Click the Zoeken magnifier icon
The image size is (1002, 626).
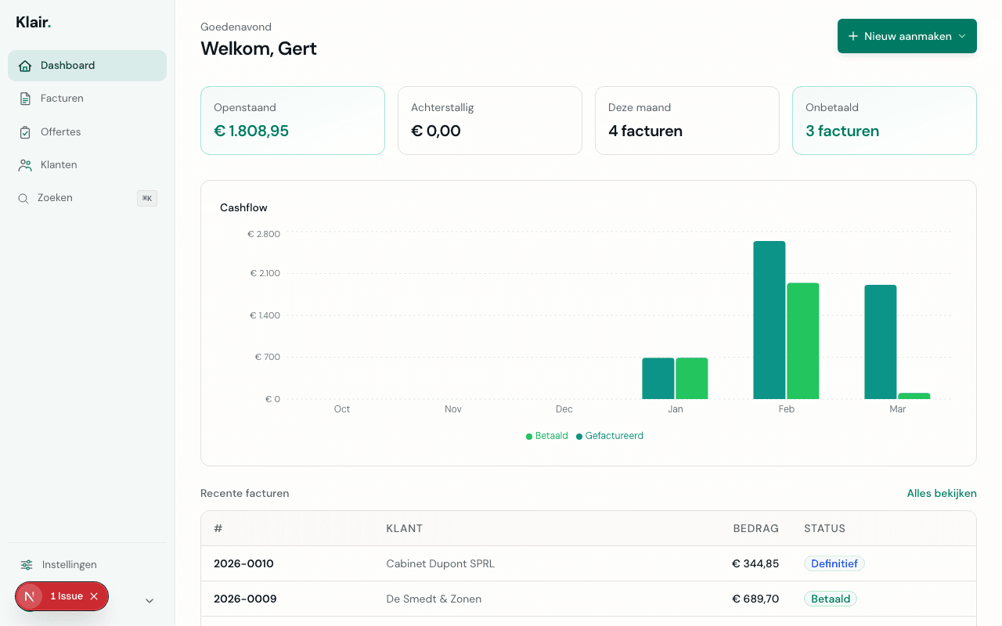click(x=23, y=198)
